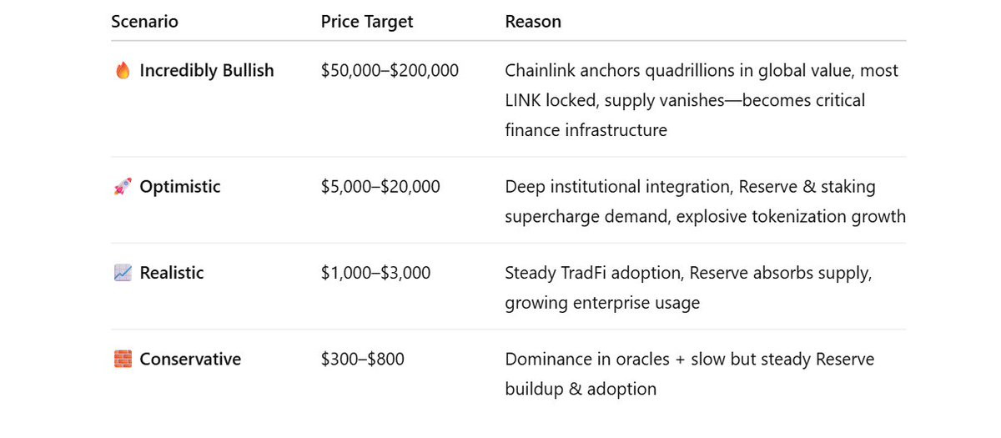Click the Dominance in oracles reason text
Image resolution: width=1001 pixels, height=438 pixels.
coord(690,374)
